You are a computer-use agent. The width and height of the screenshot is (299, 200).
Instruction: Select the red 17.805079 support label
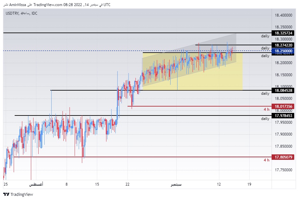coord(283,157)
